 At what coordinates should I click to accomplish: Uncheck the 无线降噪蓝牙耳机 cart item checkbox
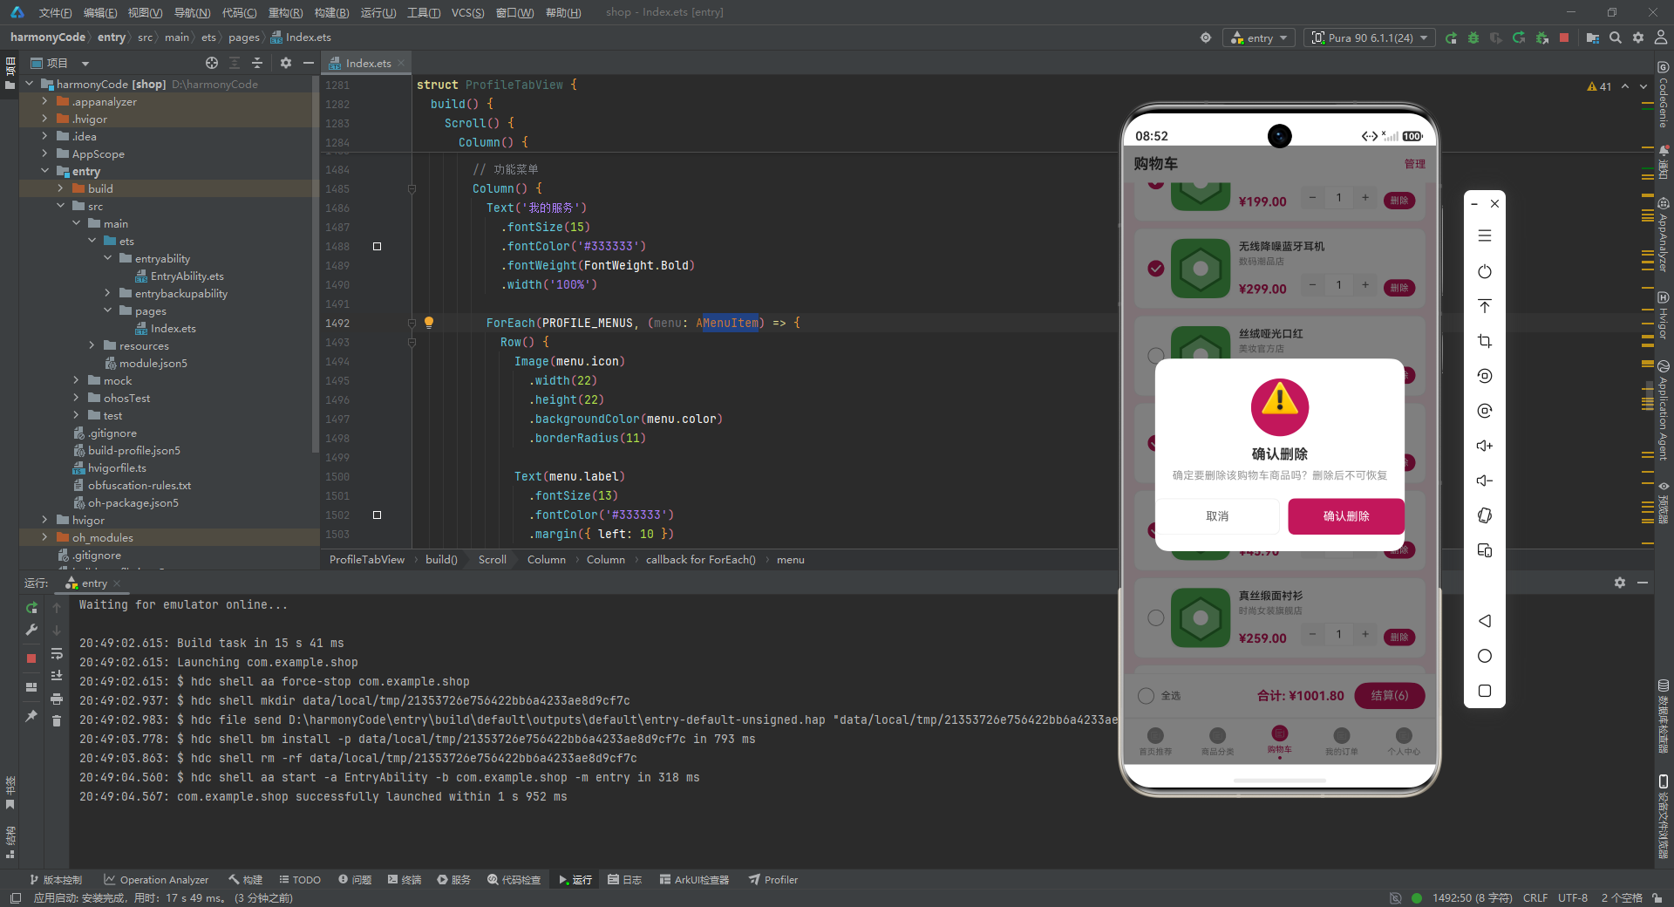1156,269
